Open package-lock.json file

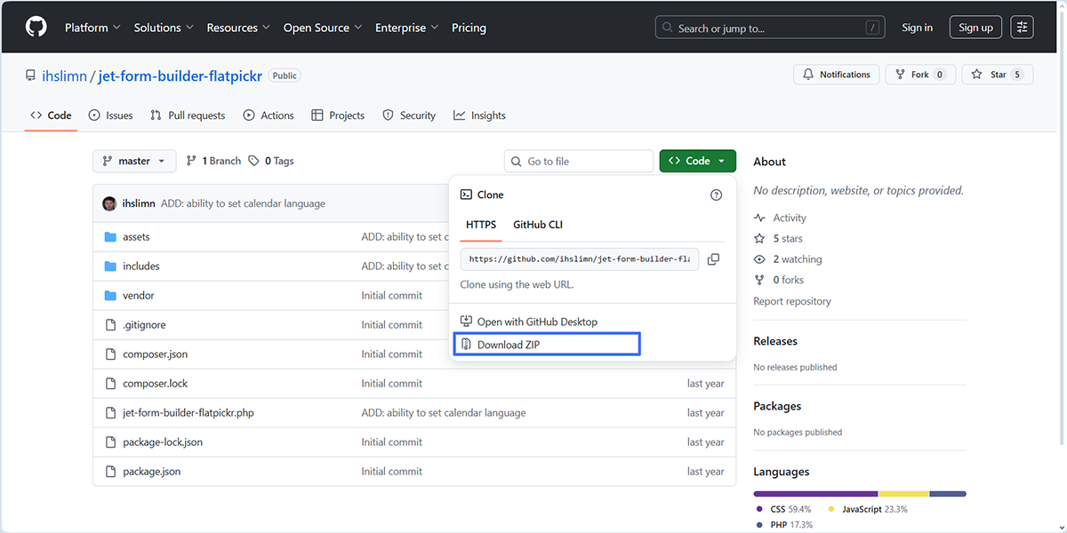163,442
